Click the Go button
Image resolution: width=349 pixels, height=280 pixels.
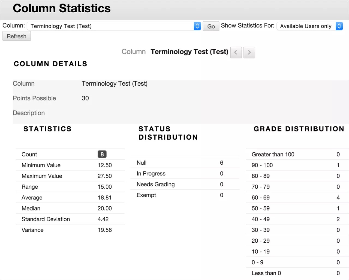coord(210,26)
